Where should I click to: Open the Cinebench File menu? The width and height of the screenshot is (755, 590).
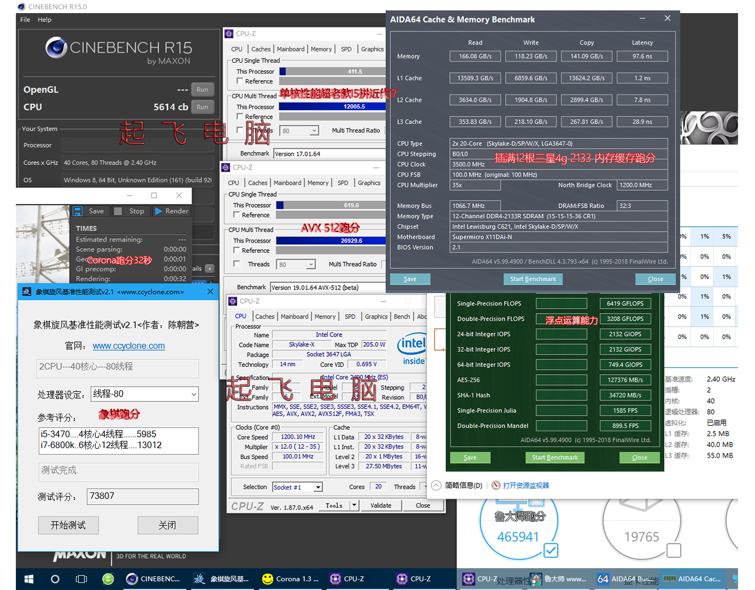(25, 20)
